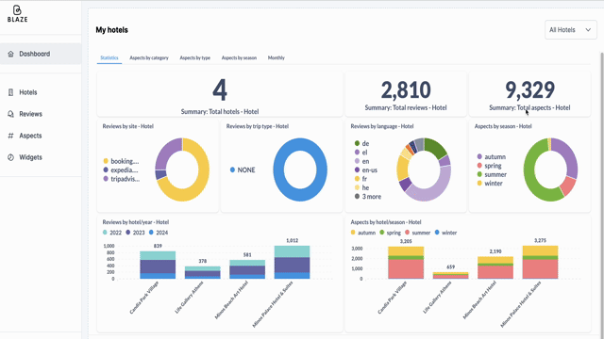Toggle tripadvisor legend entry

[x=122, y=179]
